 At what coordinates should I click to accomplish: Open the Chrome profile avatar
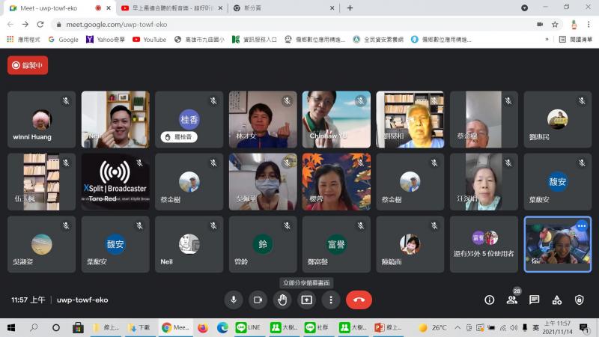coord(574,25)
